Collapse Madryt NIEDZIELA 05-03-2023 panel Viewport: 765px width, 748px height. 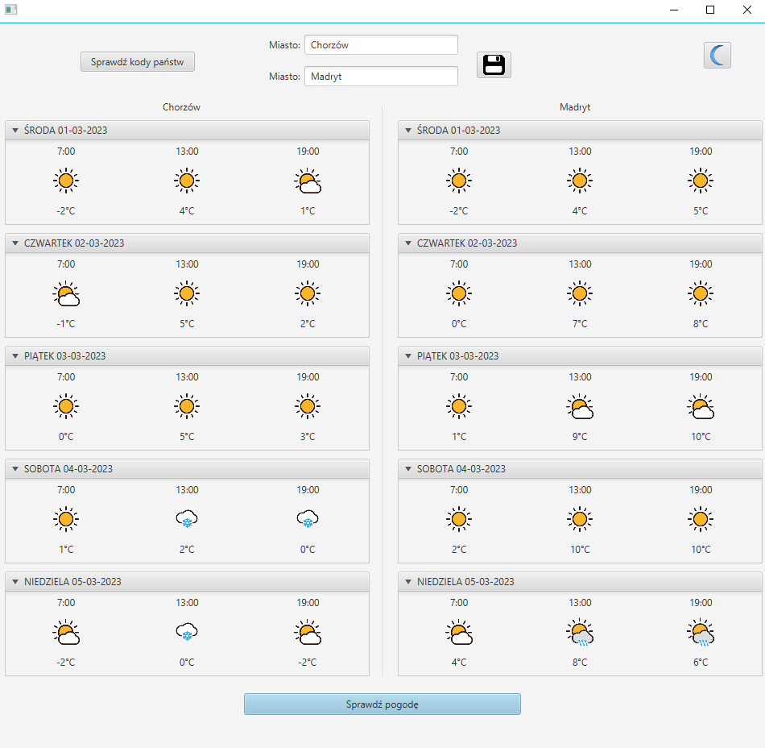pos(408,581)
